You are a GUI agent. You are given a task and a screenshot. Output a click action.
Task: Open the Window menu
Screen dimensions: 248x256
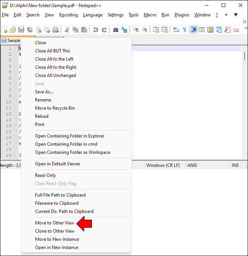[x=203, y=15]
